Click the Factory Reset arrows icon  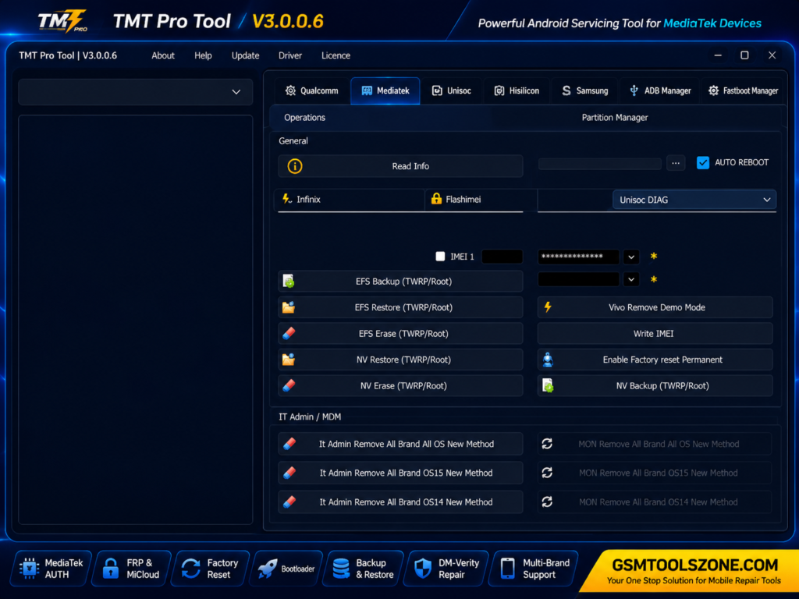coord(191,569)
